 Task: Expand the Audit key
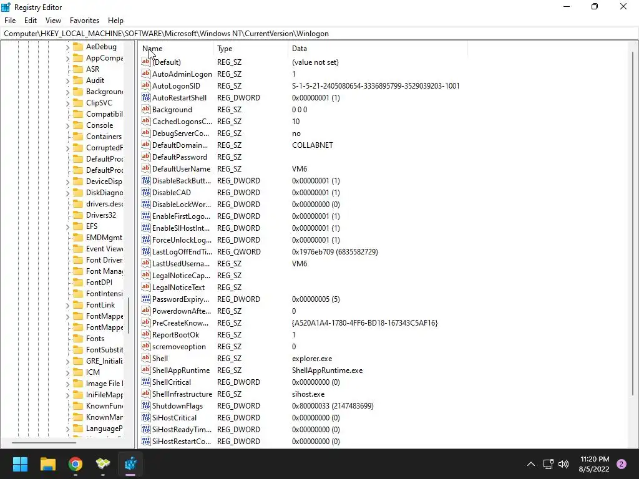click(x=67, y=80)
